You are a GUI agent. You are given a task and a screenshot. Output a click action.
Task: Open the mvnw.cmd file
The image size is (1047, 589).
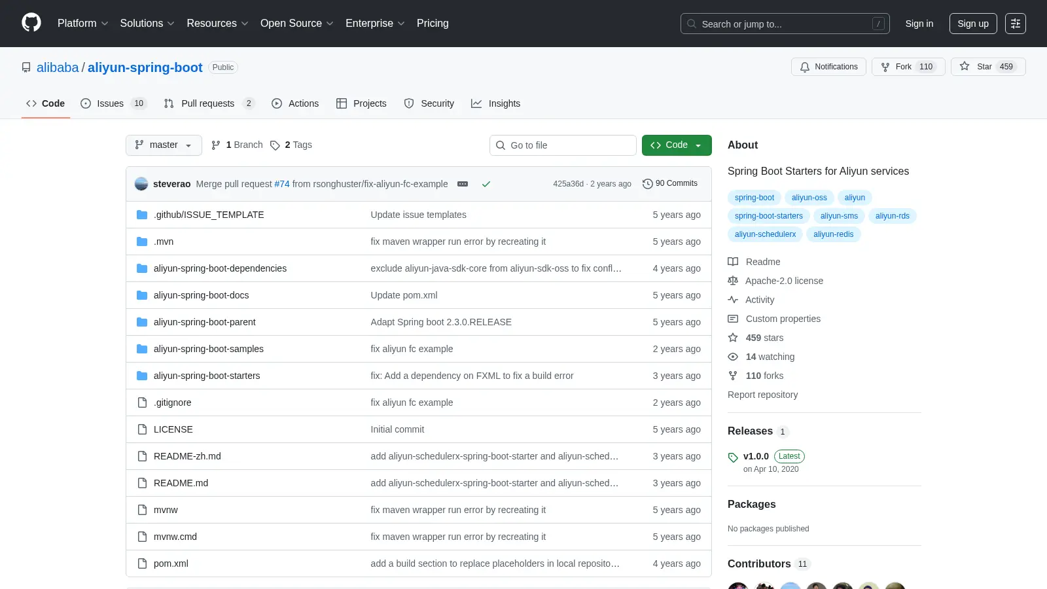click(x=175, y=537)
